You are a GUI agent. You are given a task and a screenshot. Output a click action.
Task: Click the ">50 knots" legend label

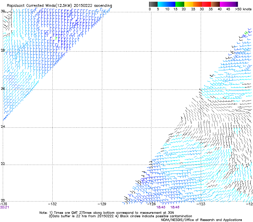click(x=243, y=9)
